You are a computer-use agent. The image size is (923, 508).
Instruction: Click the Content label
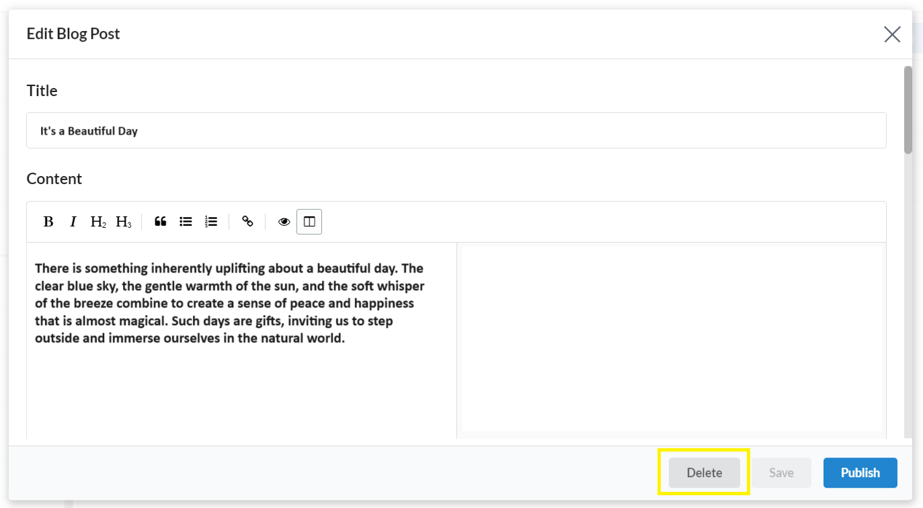point(54,179)
